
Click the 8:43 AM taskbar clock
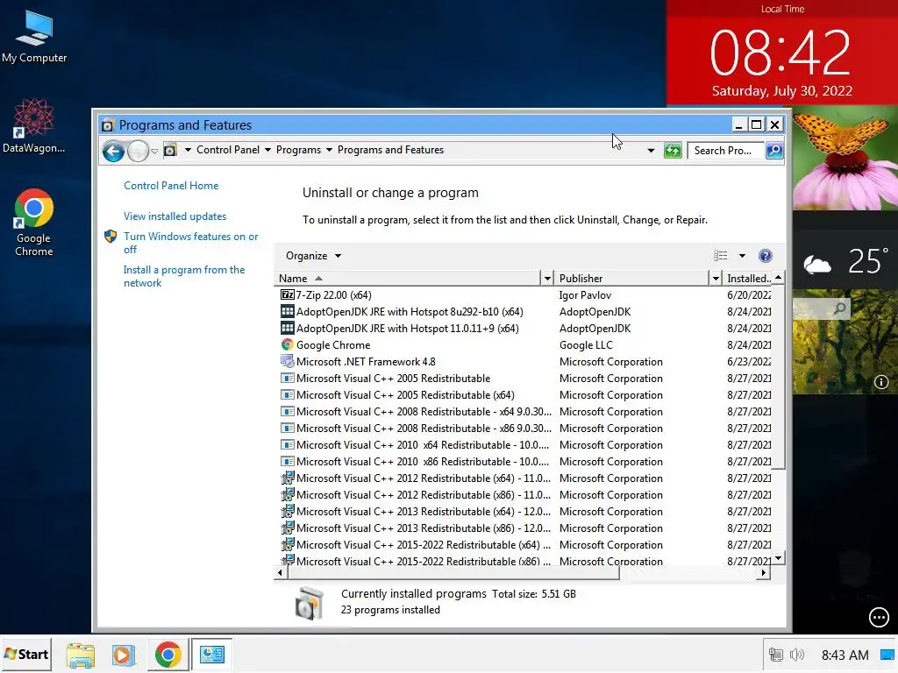(845, 655)
